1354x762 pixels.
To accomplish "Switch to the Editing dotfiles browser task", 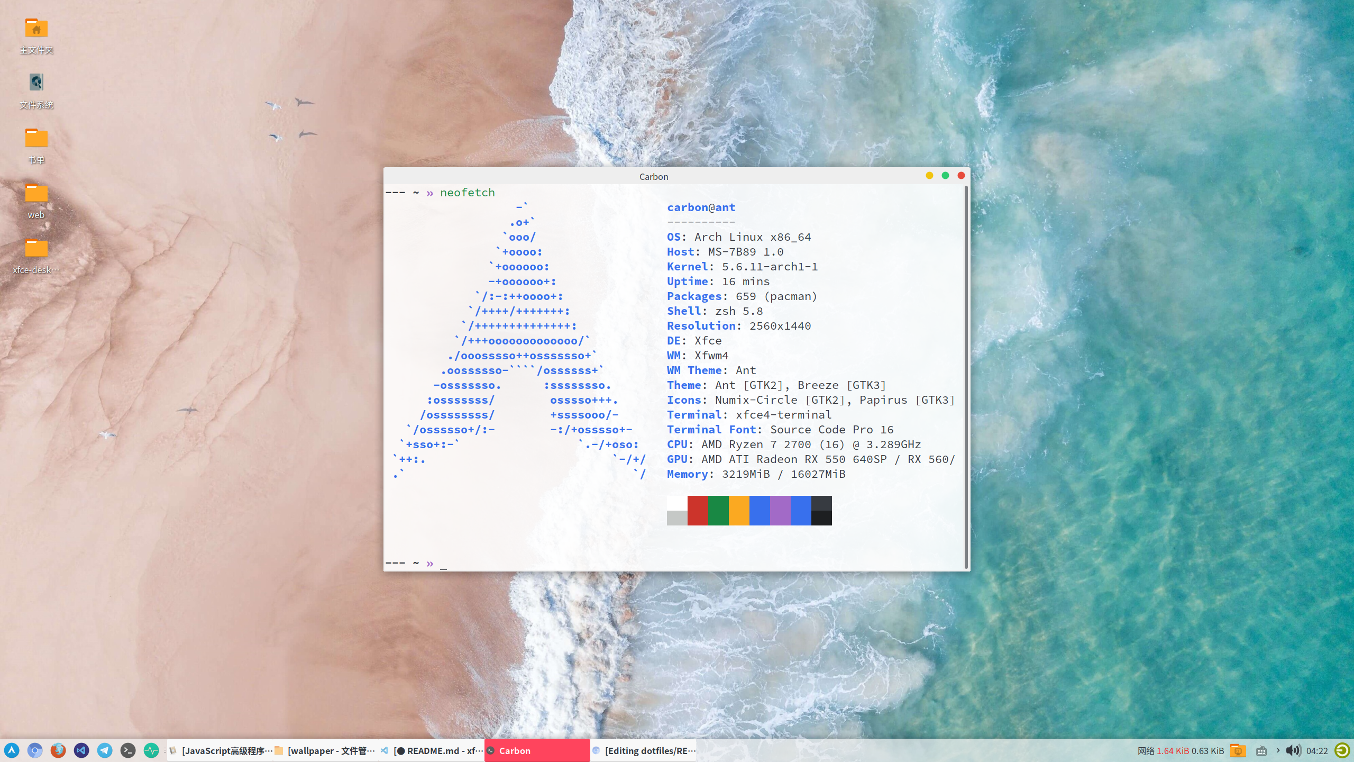I will pyautogui.click(x=643, y=750).
